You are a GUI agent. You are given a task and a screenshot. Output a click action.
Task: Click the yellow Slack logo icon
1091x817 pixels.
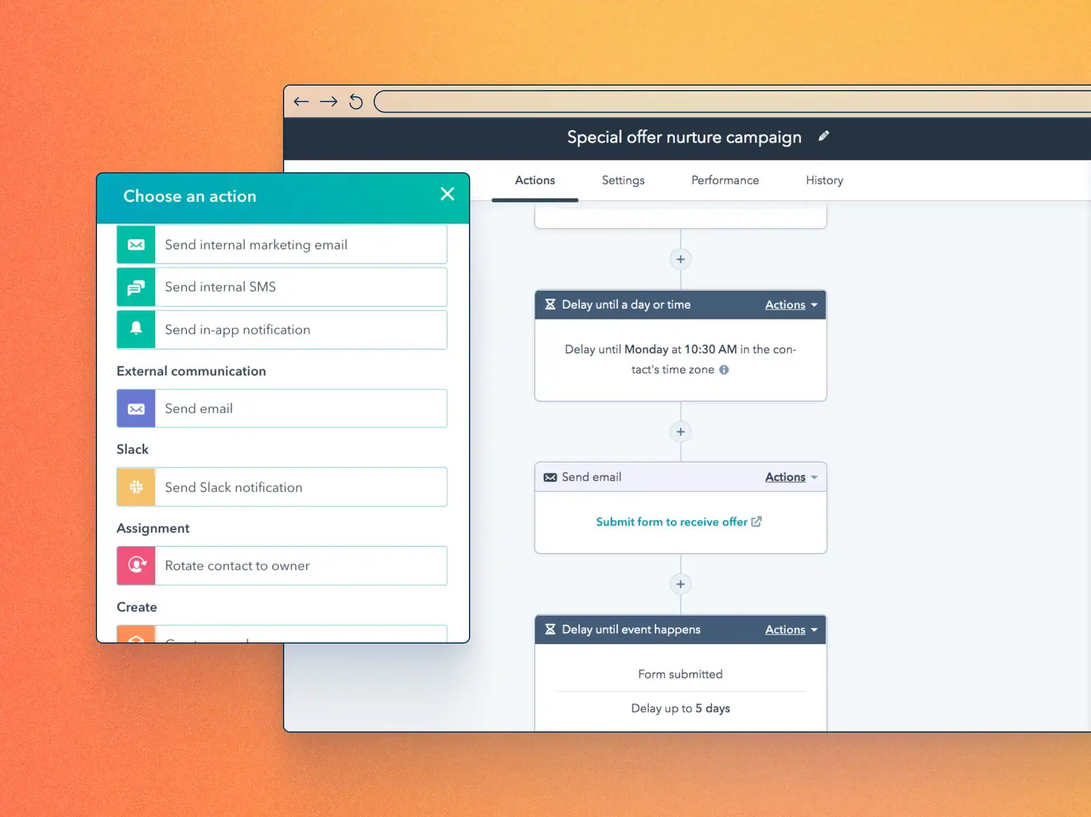click(136, 487)
